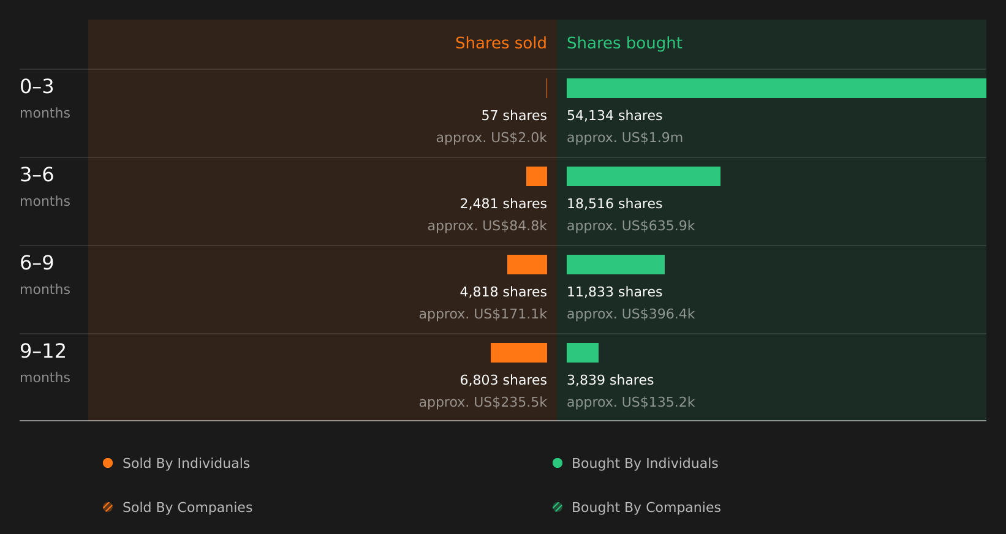Screen dimensions: 1006x534
Task: Click the 9–12 months orange sold bar
Action: tap(519, 353)
